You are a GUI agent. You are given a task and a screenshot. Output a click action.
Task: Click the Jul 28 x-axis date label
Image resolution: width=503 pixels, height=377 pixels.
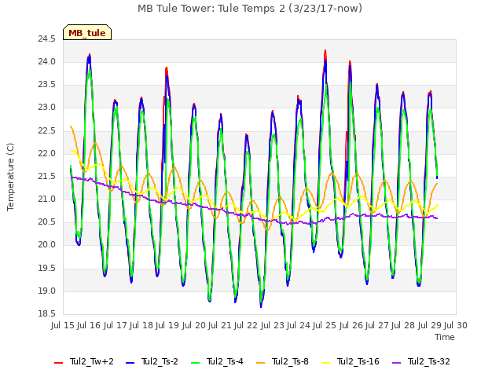point(403,325)
